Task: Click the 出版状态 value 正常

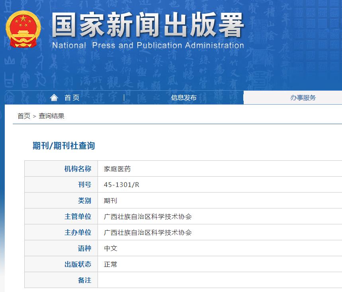Action: pyautogui.click(x=111, y=264)
